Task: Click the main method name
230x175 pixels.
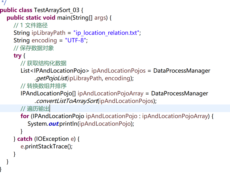Action: click(64, 18)
